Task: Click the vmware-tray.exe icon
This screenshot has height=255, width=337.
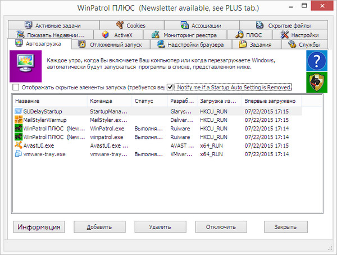Action: pos(19,154)
